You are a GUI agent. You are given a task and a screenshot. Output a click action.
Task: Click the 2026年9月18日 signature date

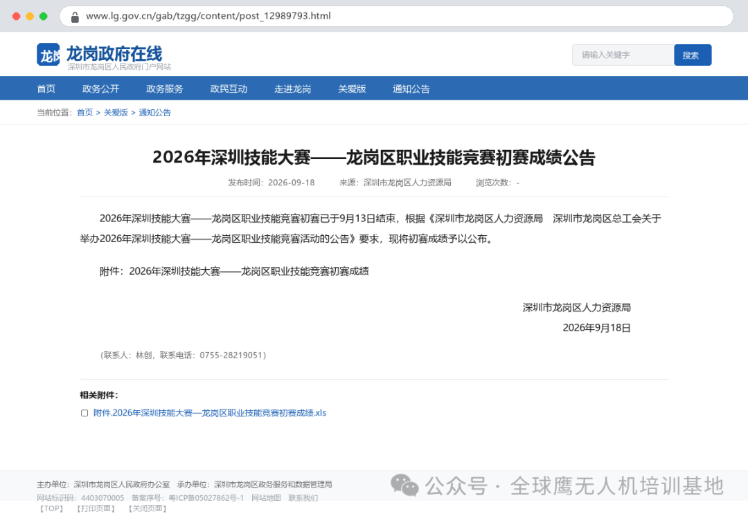(597, 328)
